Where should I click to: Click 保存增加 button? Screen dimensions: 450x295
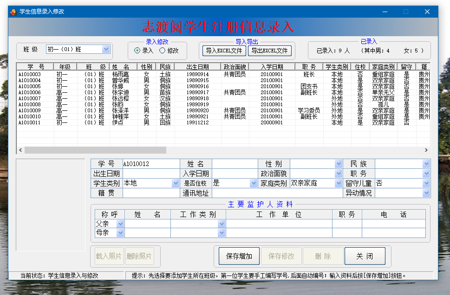[x=239, y=256]
